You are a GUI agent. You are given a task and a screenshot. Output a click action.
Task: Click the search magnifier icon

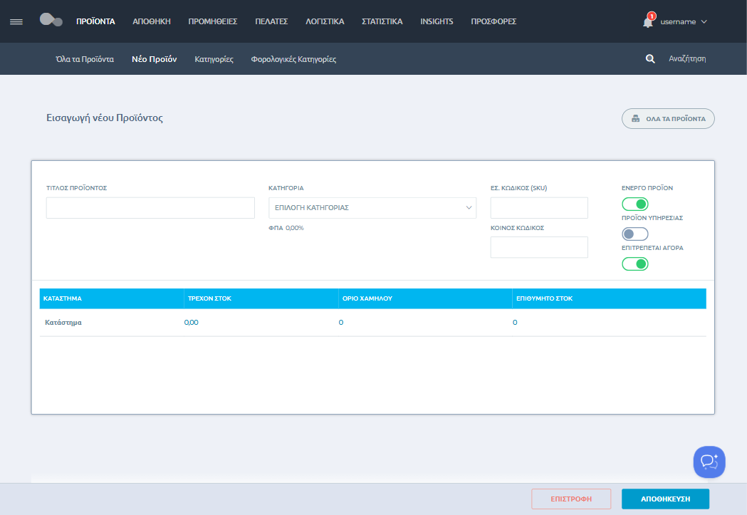point(650,58)
